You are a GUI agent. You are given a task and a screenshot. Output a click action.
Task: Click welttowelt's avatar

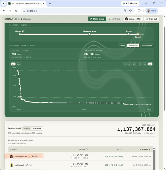(11, 165)
